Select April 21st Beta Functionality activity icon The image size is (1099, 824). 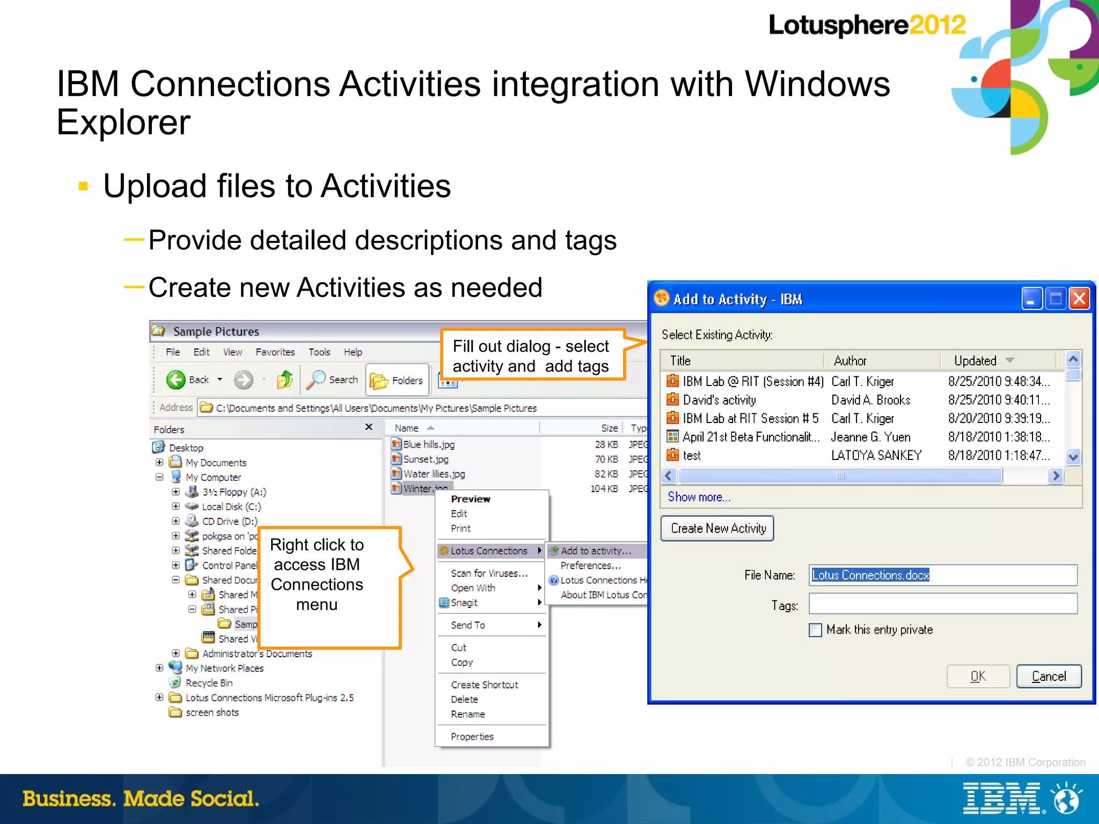click(672, 436)
